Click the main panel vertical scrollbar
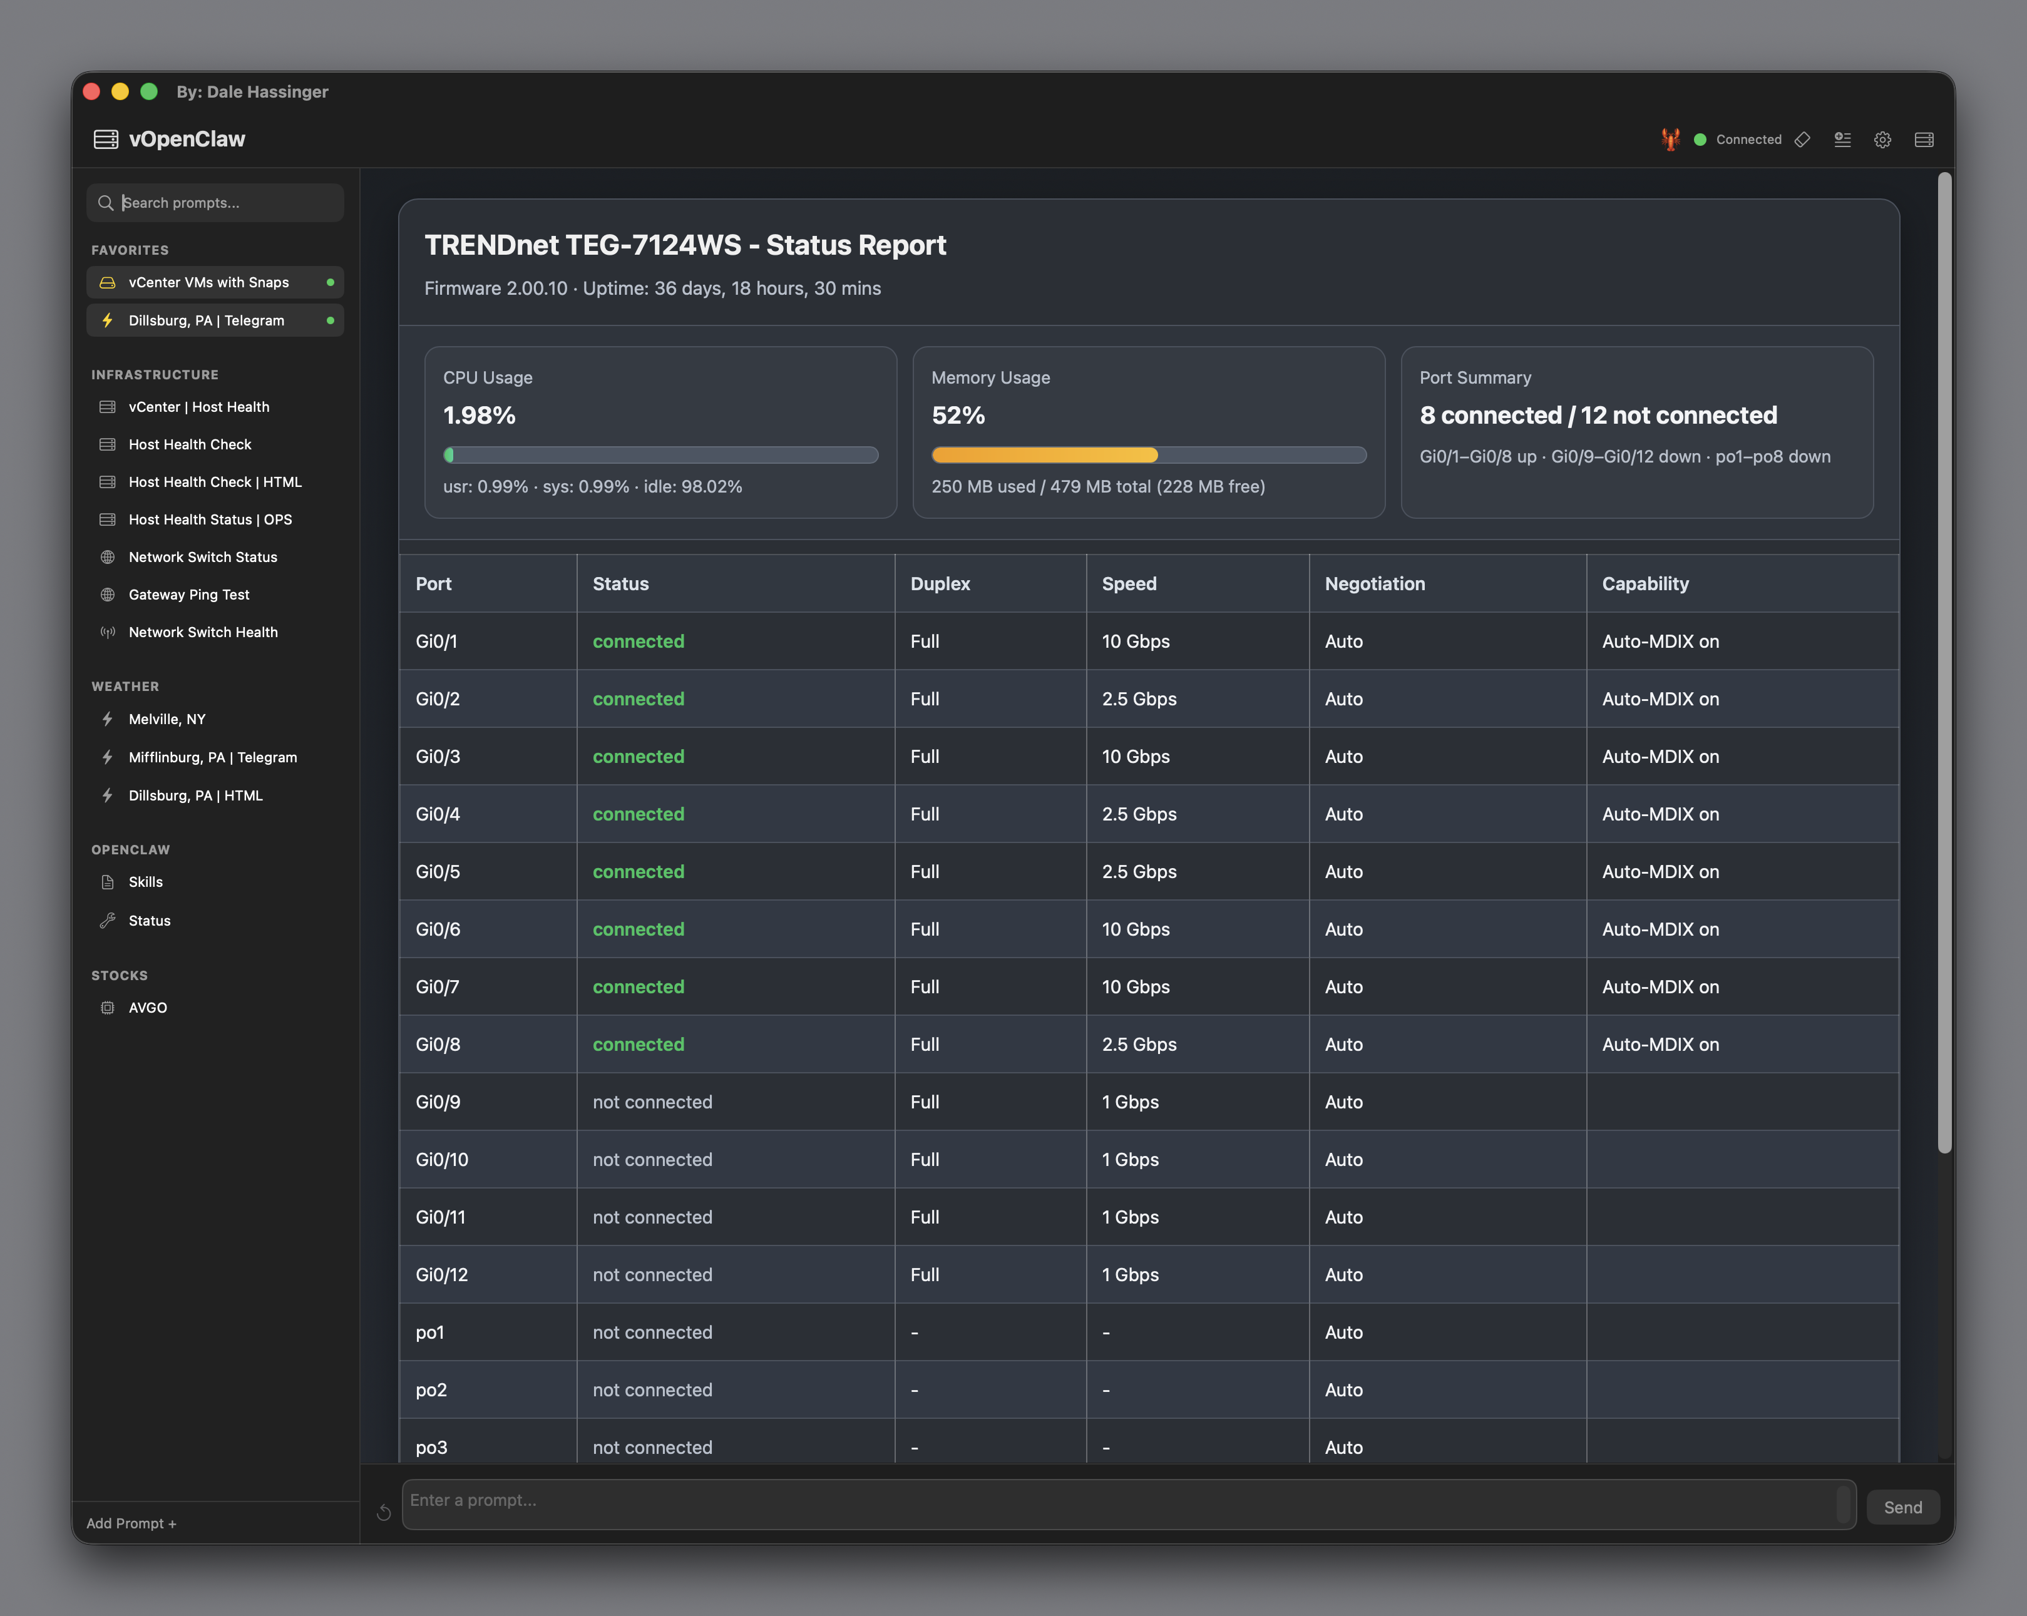Viewport: 2027px width, 1616px height. pos(1944,658)
